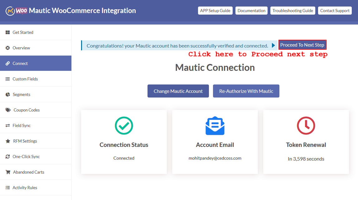Open the Get Started menu item

[36, 32]
